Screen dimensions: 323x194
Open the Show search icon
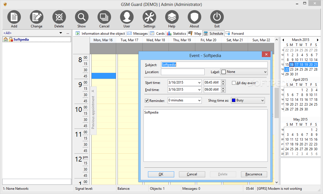click(81, 17)
